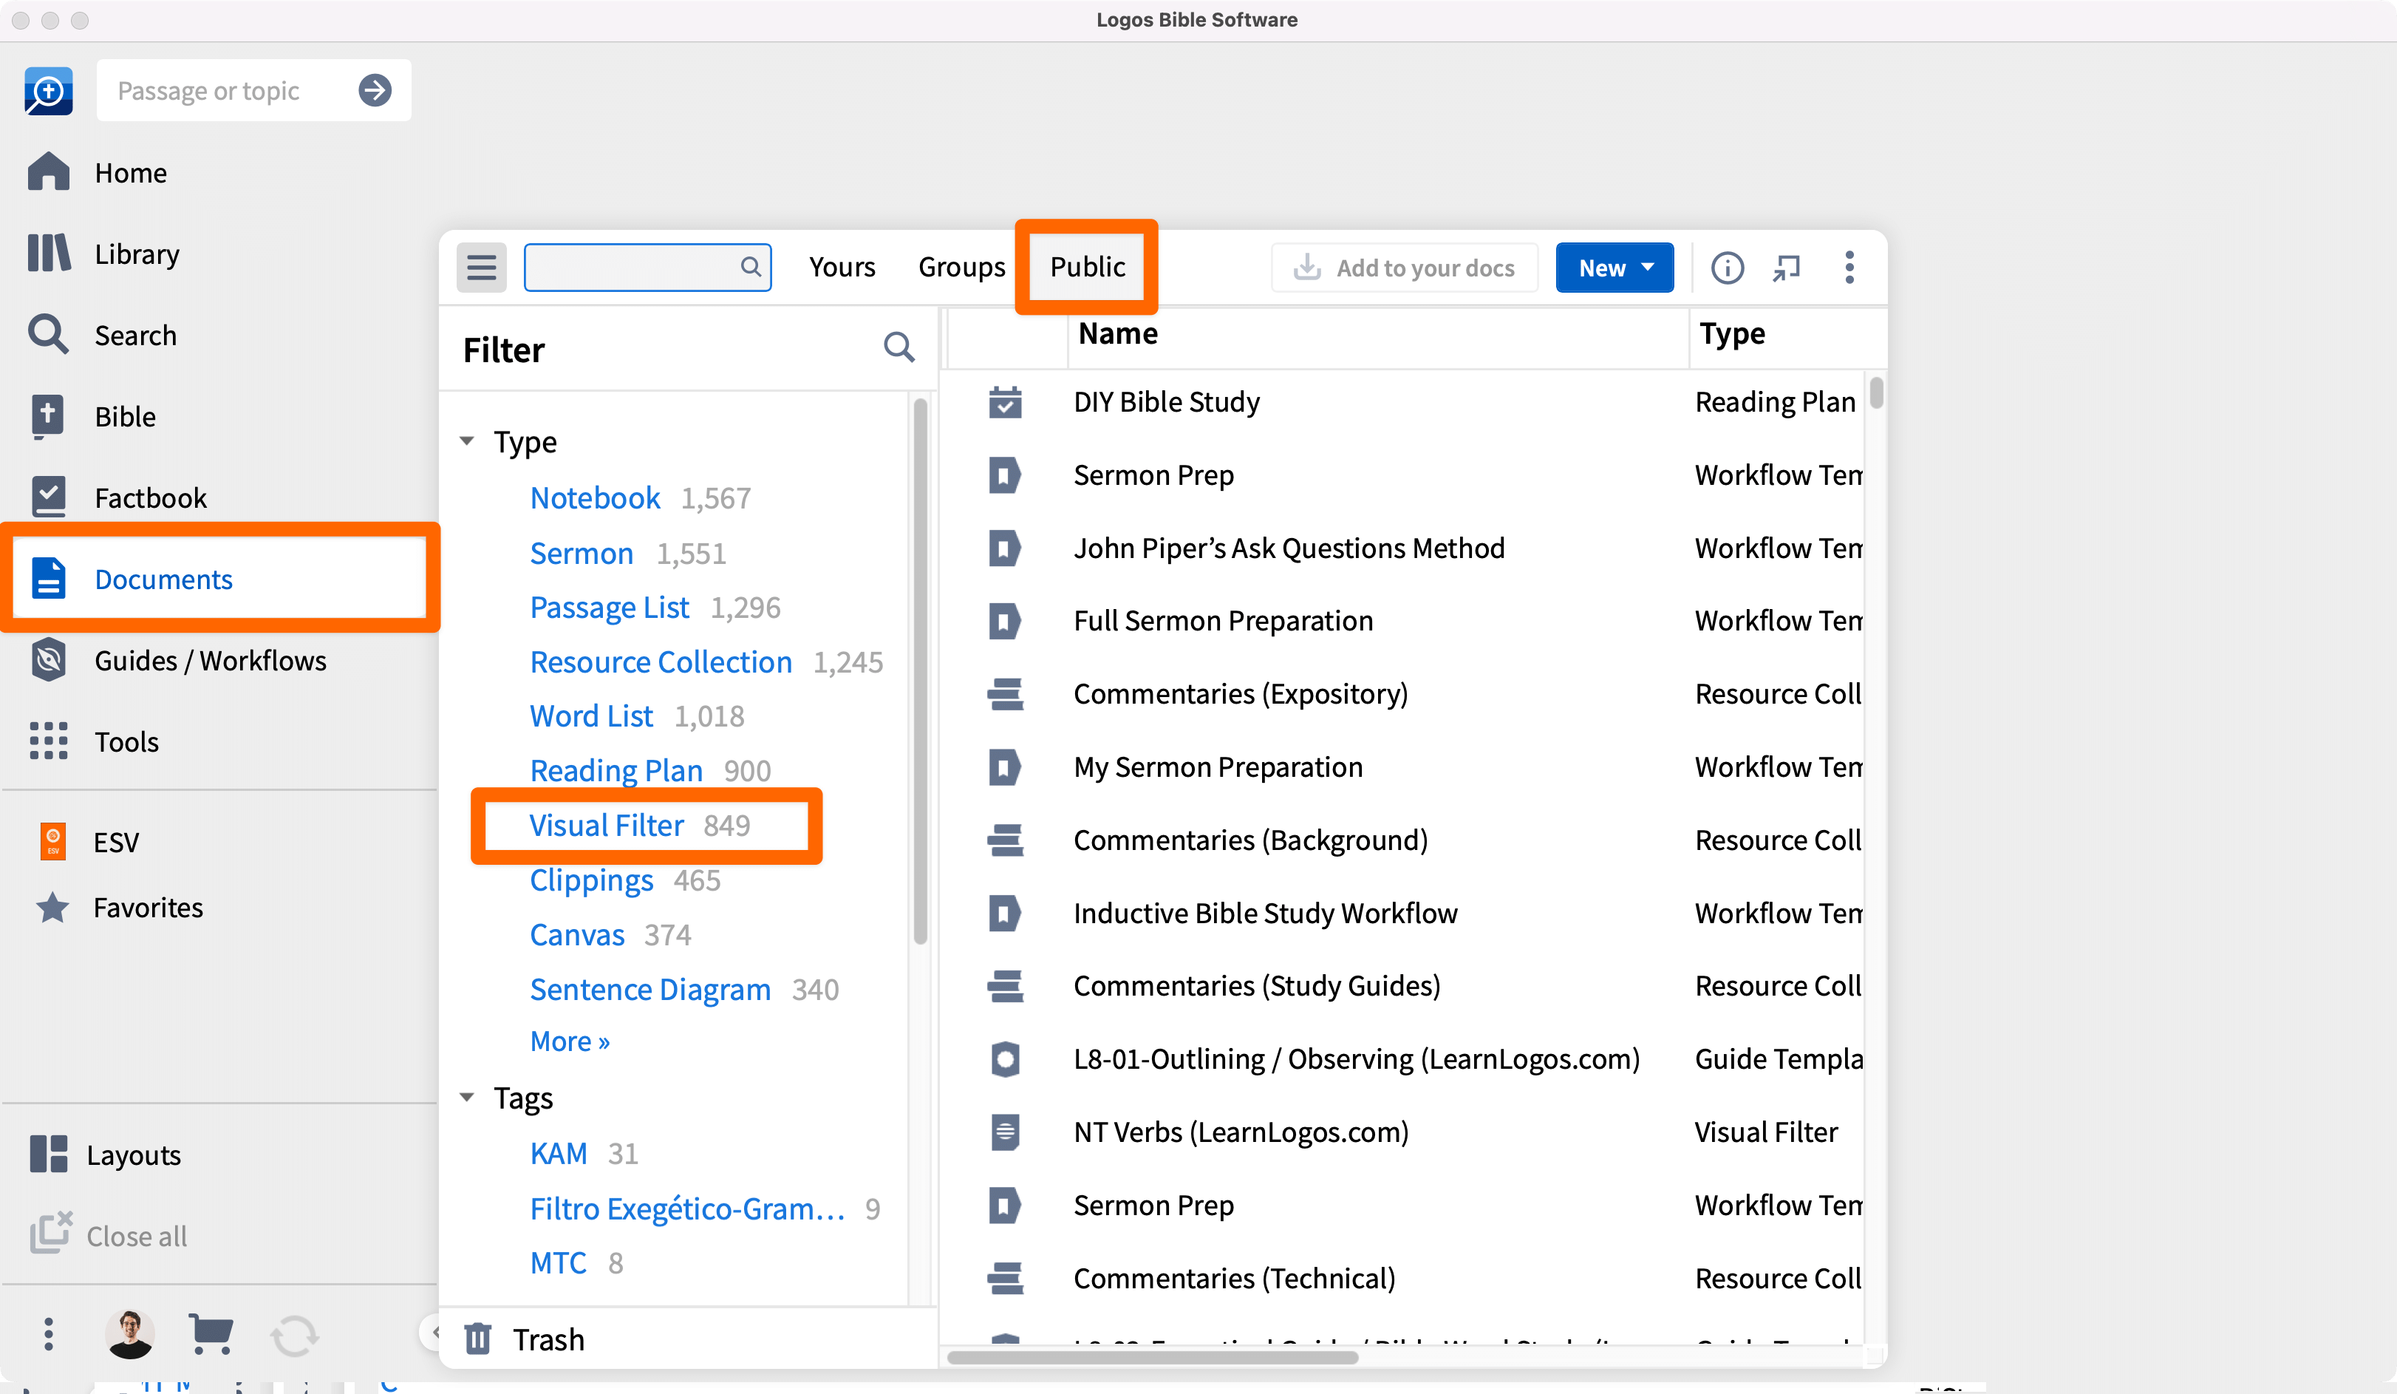2397x1394 pixels.
Task: Open the shopping cart
Action: click(x=211, y=1334)
